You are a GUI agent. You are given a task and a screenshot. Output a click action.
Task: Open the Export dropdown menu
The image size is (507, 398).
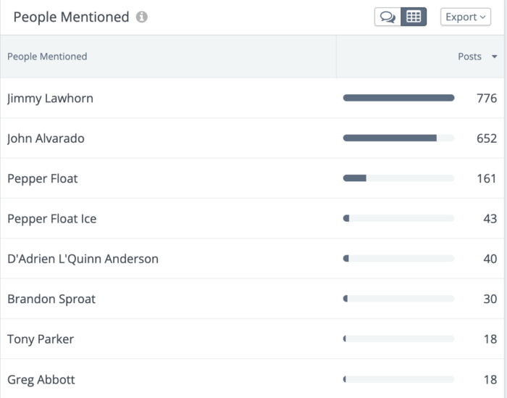[466, 17]
